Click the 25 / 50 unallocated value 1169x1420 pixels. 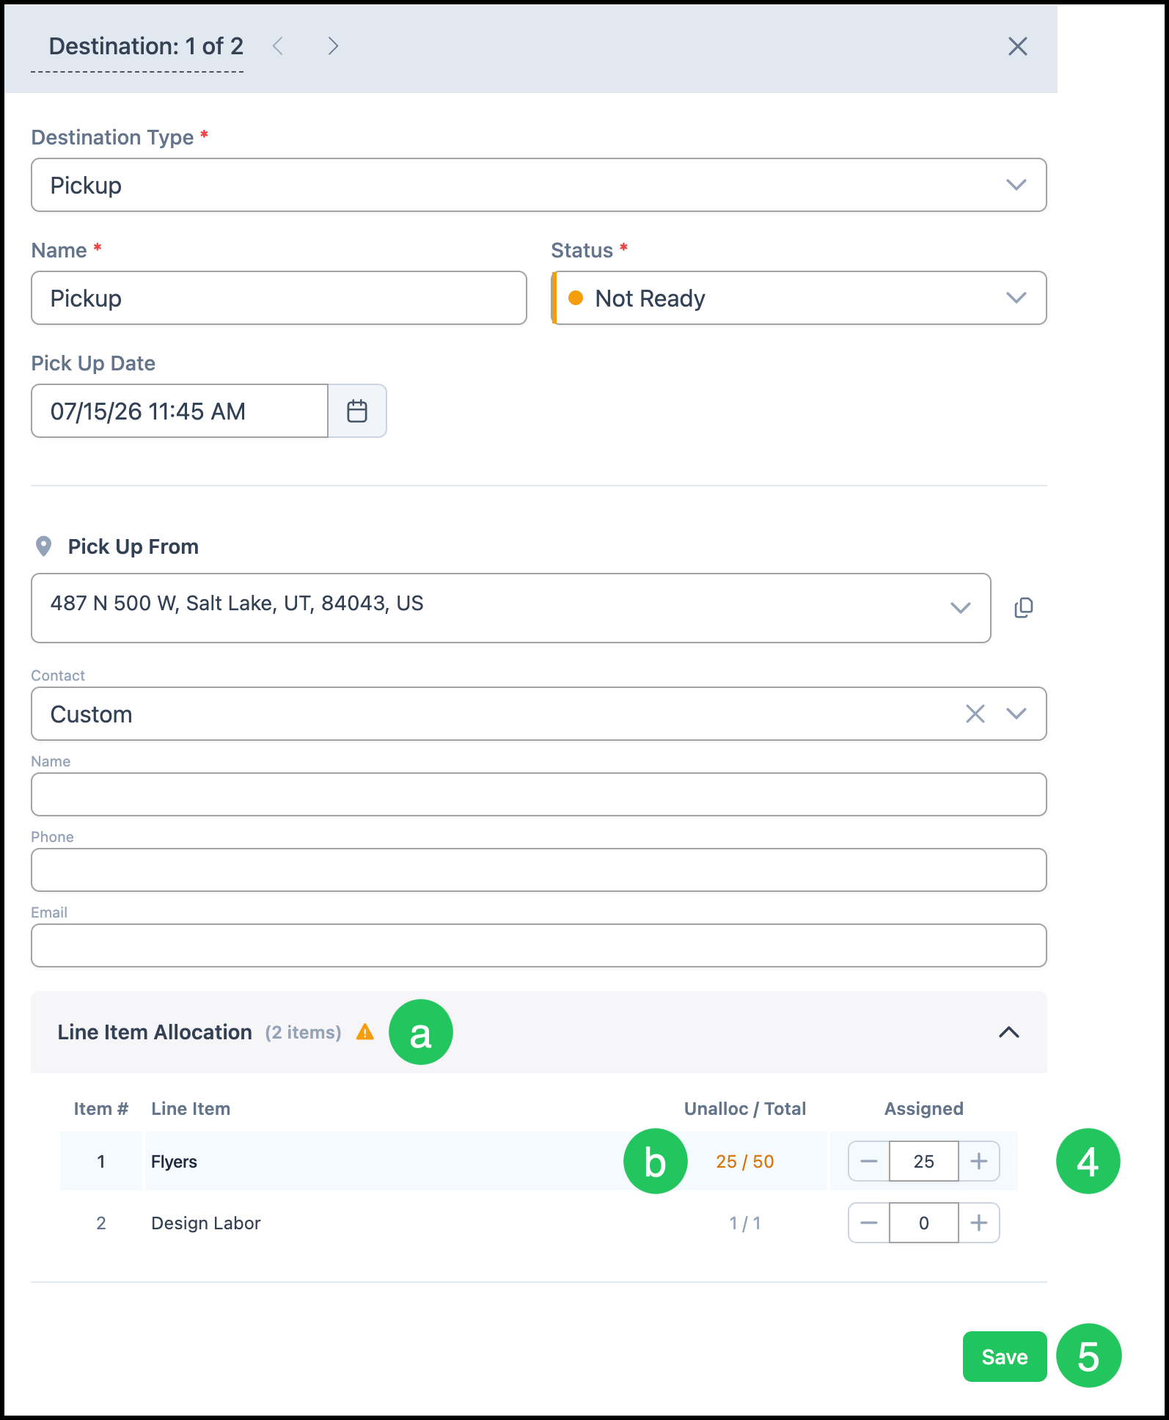point(745,1161)
